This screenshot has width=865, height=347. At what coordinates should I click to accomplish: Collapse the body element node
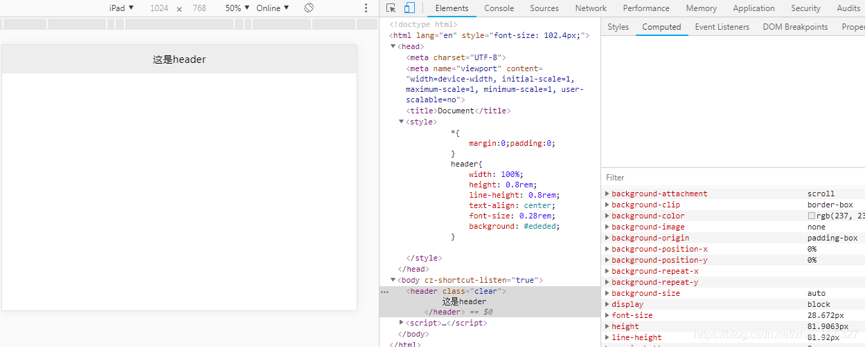393,280
